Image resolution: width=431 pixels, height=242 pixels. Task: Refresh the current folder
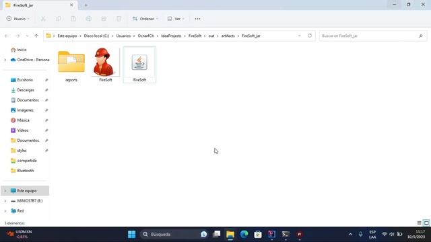[310, 36]
